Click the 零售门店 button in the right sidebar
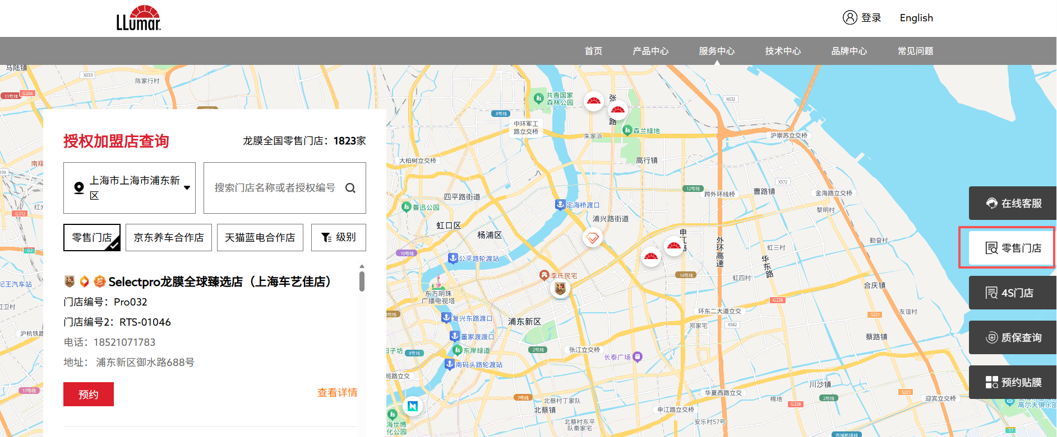1057x437 pixels. click(x=1013, y=248)
